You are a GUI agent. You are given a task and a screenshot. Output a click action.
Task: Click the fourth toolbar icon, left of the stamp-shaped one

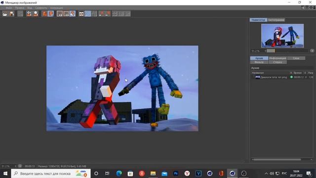click(x=29, y=14)
